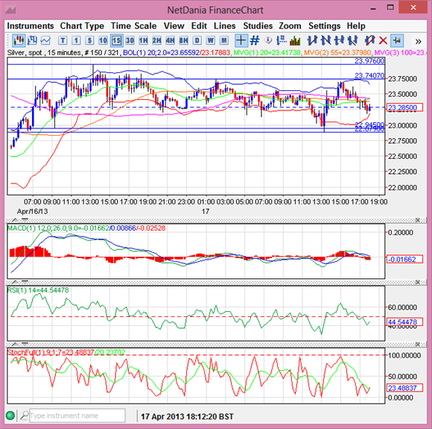Toggle the crosshair cursor tool
Image resolution: width=432 pixels, height=429 pixels.
pyautogui.click(x=241, y=41)
